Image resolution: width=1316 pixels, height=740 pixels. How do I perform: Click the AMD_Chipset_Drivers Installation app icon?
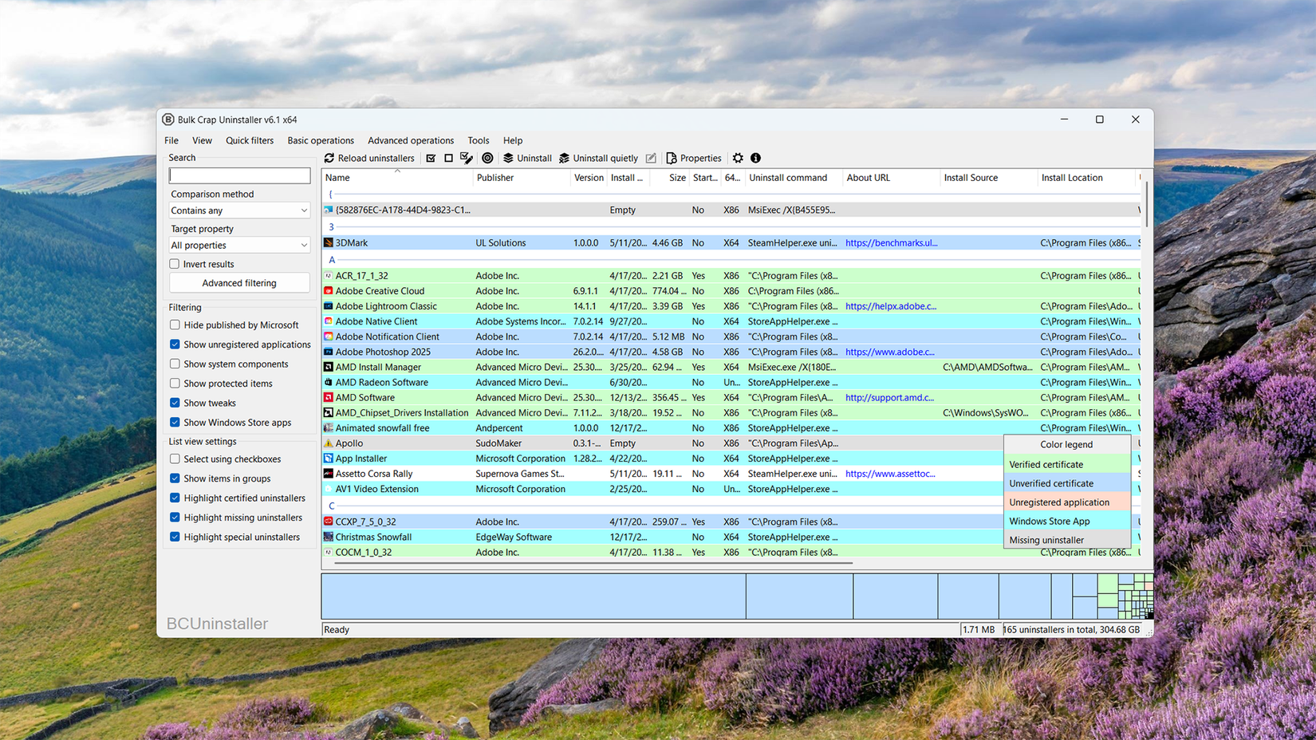328,412
